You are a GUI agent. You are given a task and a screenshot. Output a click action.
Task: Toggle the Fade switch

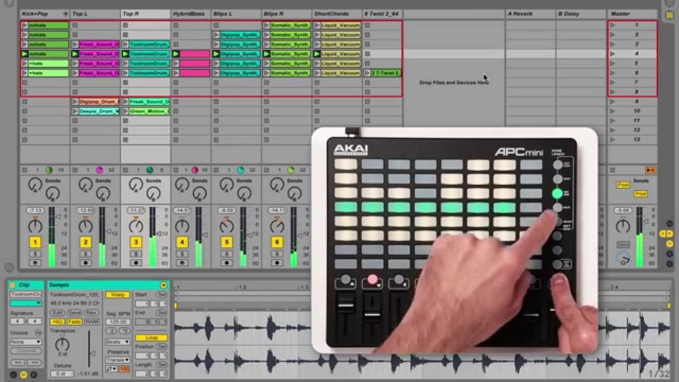[x=74, y=322]
